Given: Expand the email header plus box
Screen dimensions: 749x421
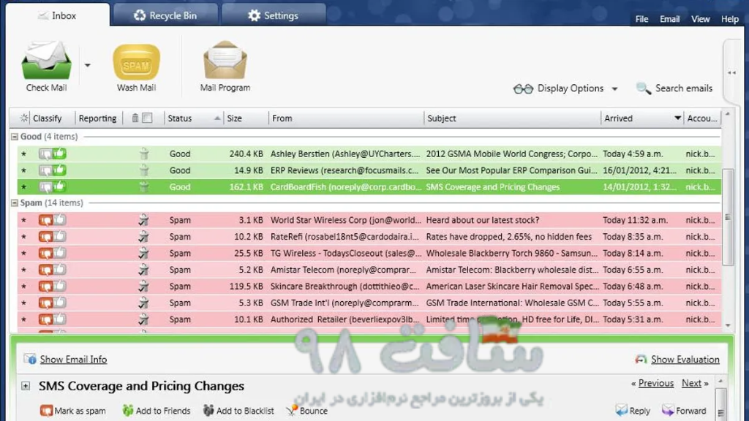Looking at the screenshot, I should (x=26, y=386).
